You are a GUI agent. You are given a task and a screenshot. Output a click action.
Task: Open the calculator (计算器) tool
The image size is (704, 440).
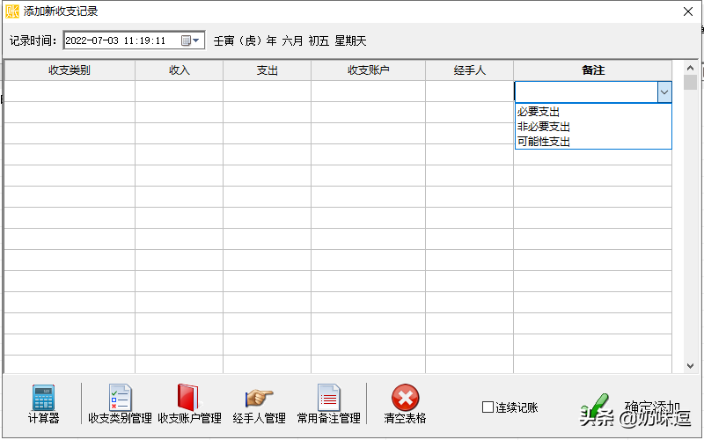[x=43, y=404]
